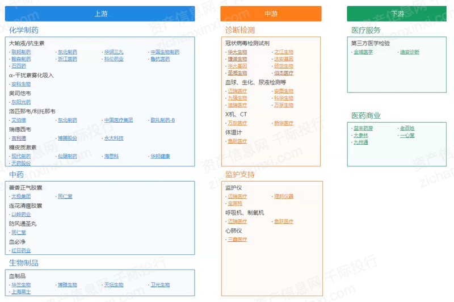Viewport: 454px width, 302px height.
Task: Click the 华润三九 link
Action: click(114, 52)
